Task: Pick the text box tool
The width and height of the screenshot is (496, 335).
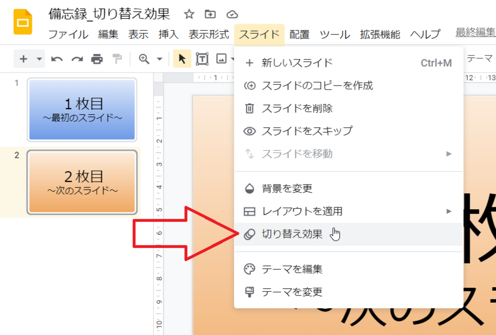Action: pos(202,59)
